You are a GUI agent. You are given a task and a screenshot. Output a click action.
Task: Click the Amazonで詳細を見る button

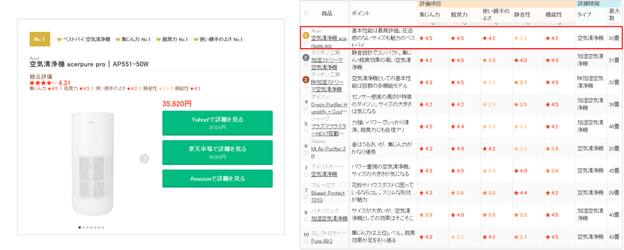217,178
